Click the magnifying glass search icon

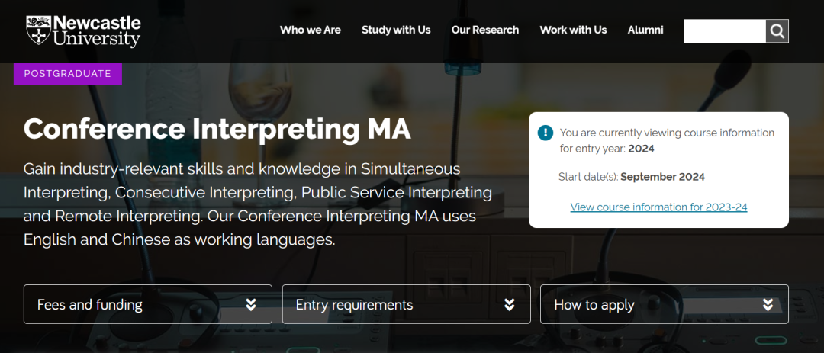[777, 31]
